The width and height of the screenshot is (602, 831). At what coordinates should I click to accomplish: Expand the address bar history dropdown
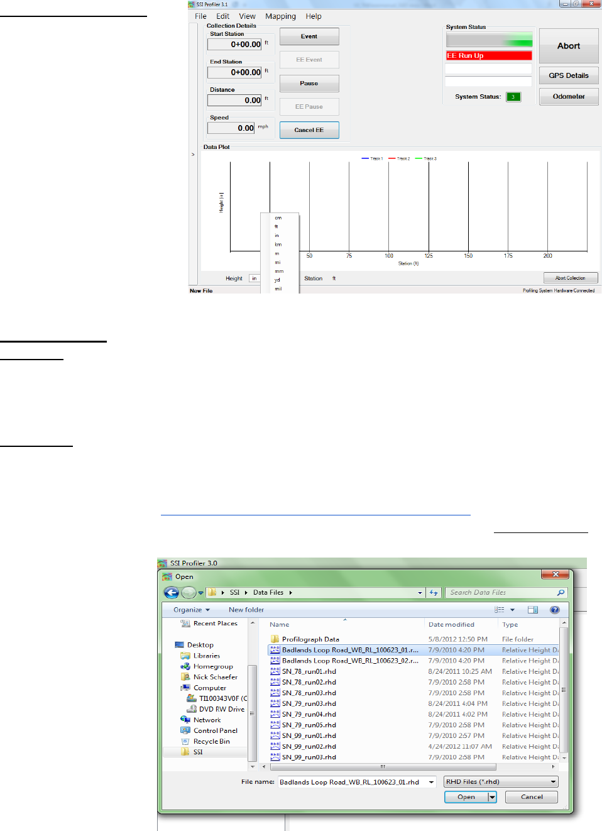420,593
